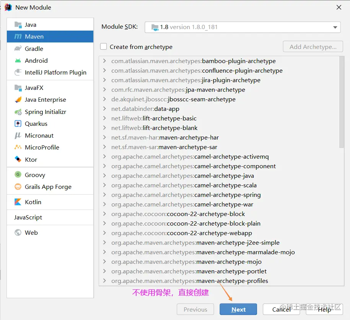The height and width of the screenshot is (320, 350).
Task: Click the Kotlin K icon
Action: [18, 202]
